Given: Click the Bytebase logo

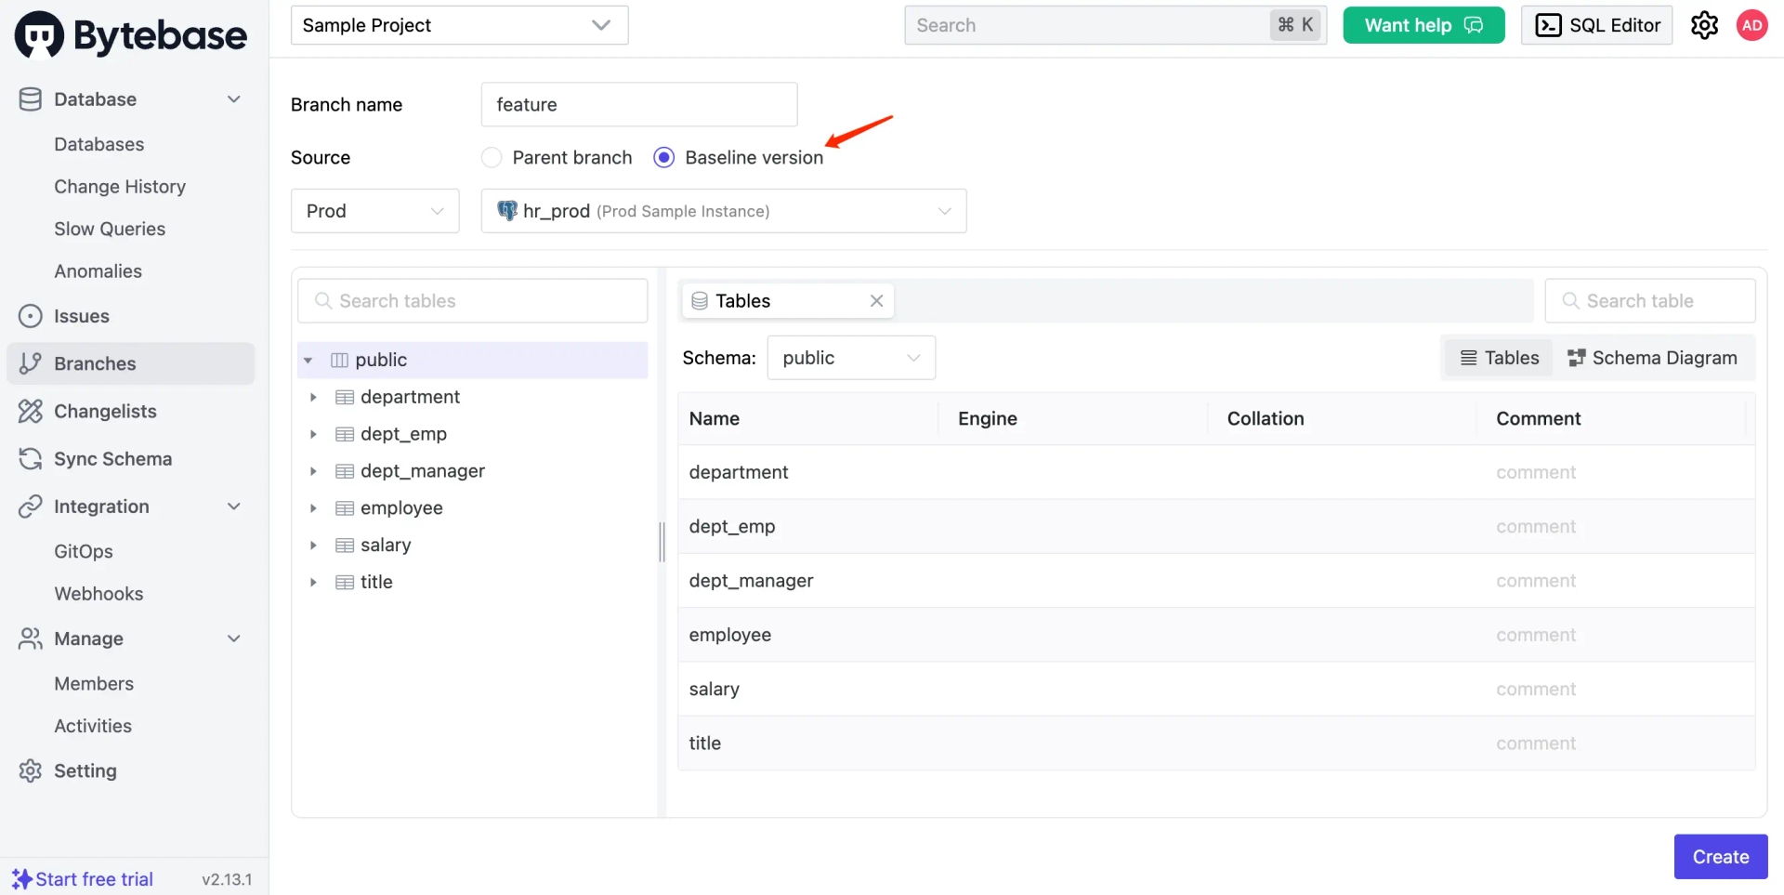Looking at the screenshot, I should [131, 34].
